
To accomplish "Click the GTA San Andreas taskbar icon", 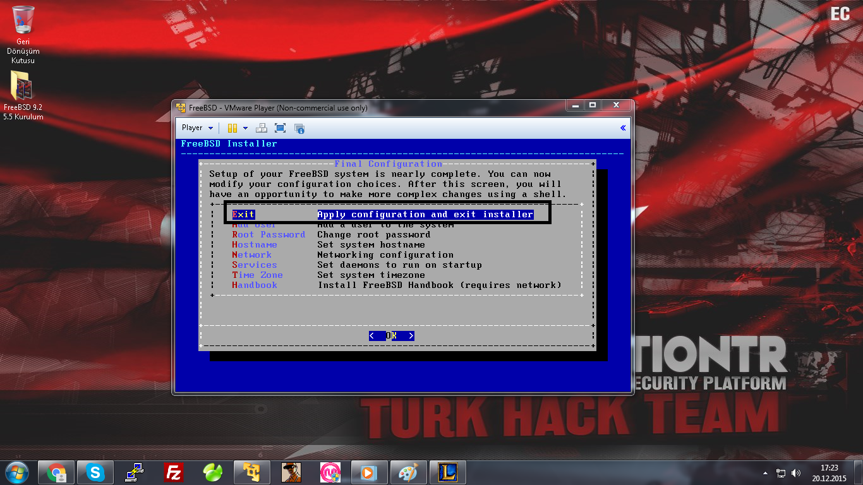I will click(x=291, y=472).
